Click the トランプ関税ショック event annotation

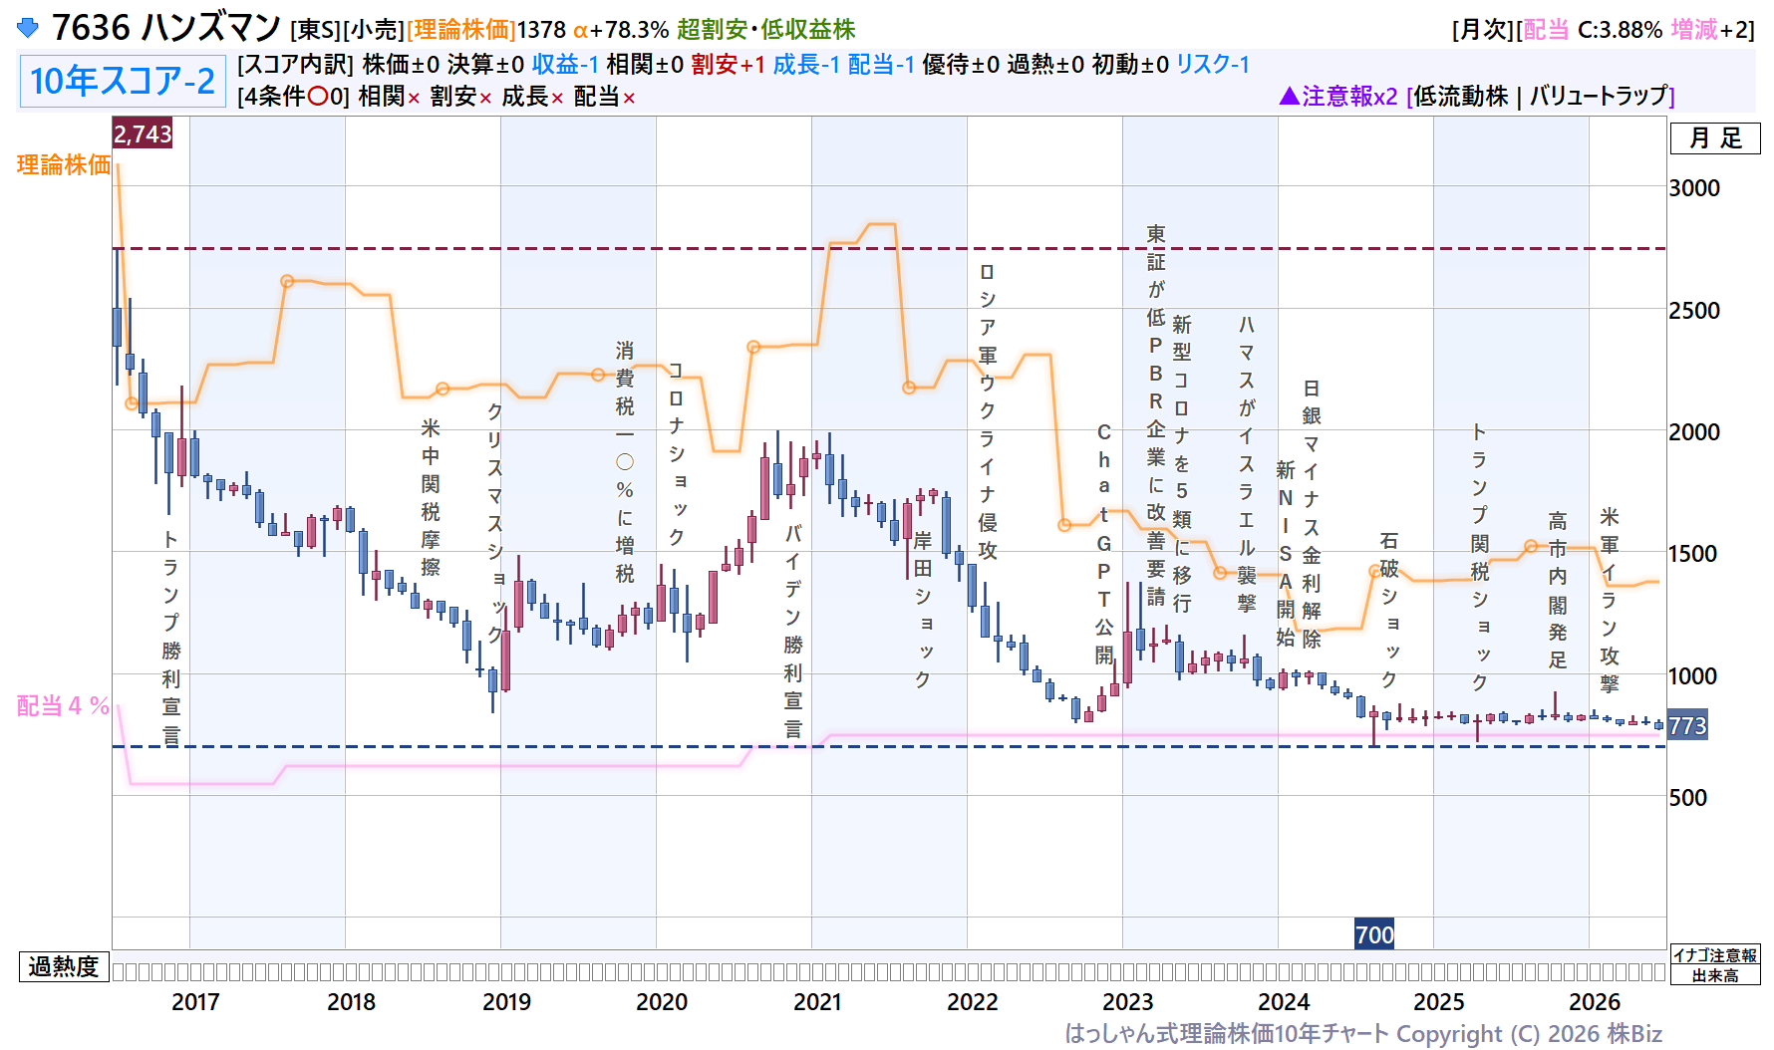point(1480,557)
